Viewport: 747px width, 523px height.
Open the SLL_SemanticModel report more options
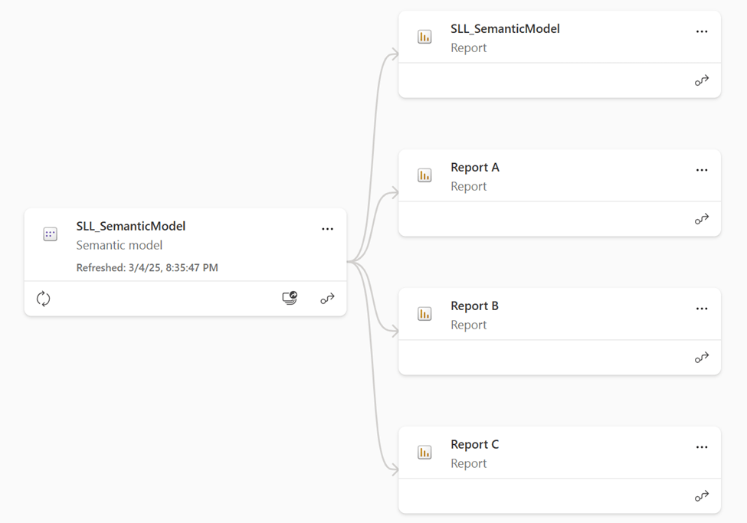[701, 31]
